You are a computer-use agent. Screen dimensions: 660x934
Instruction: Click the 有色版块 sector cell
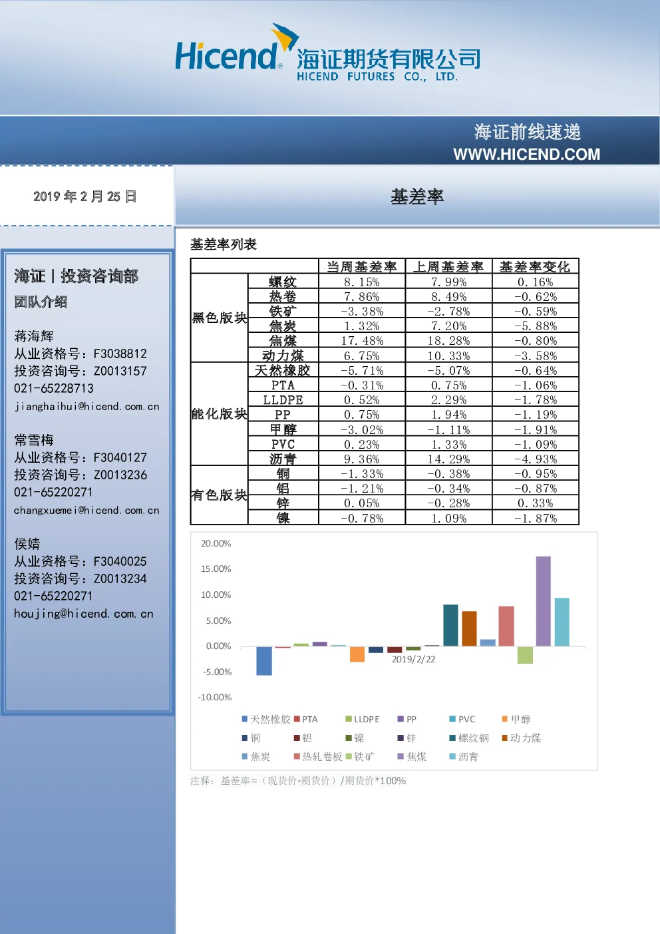coord(219,495)
